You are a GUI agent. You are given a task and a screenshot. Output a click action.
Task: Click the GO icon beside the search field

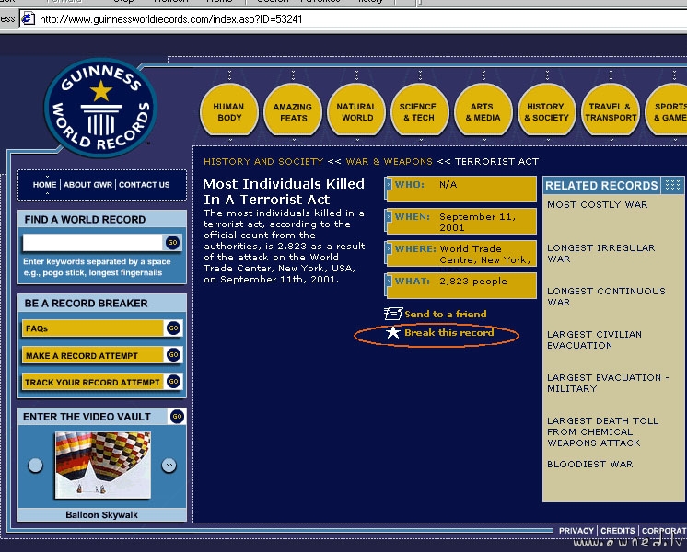[x=172, y=242]
